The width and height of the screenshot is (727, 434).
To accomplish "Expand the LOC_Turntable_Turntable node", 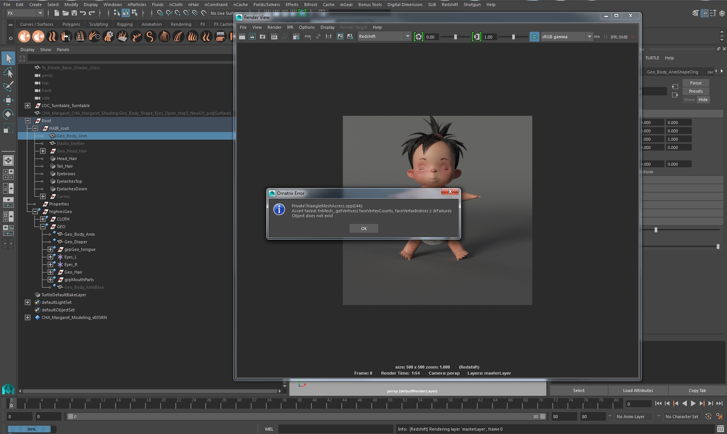I will (28, 106).
